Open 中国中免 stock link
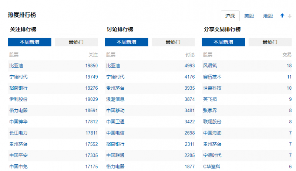The image size is (296, 171). [x=18, y=167]
